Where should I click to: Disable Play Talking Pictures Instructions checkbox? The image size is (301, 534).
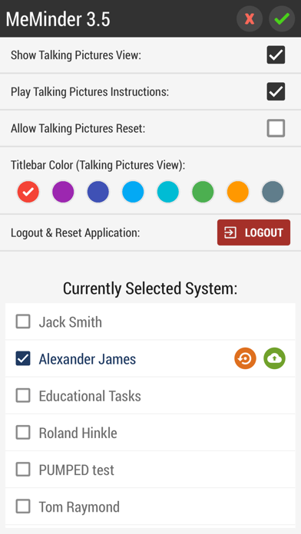click(276, 91)
